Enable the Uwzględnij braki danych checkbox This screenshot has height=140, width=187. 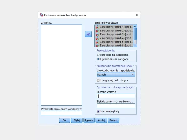[98, 80]
